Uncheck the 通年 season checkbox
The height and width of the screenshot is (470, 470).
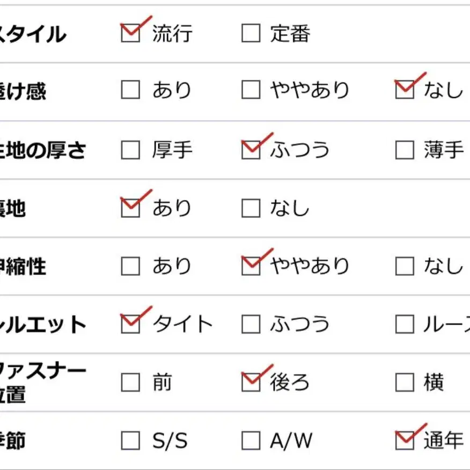pos(405,441)
